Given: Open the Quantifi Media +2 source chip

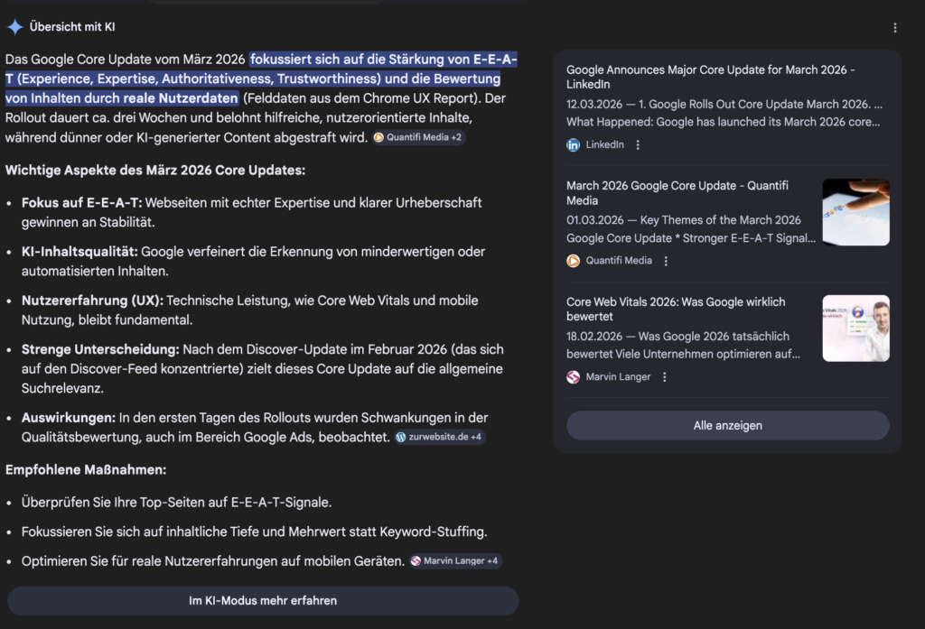Looking at the screenshot, I should (x=419, y=138).
